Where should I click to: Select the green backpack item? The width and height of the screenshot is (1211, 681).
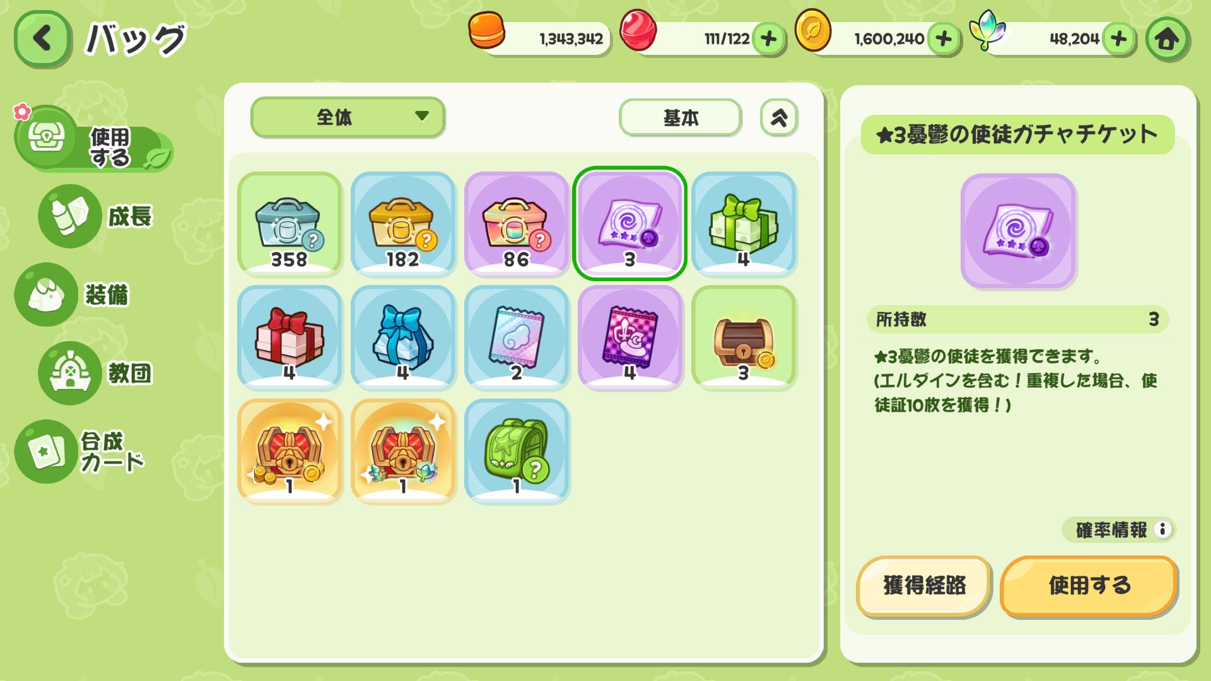tap(517, 451)
